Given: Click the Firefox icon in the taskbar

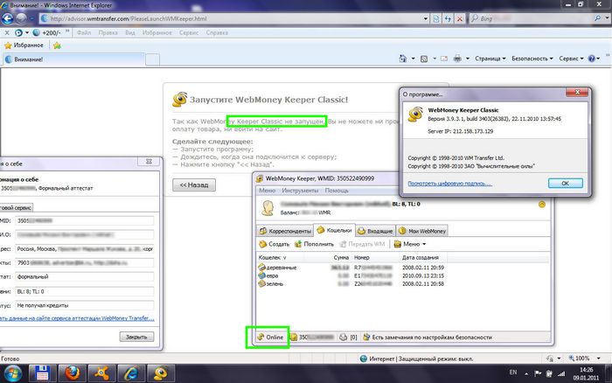Looking at the screenshot, I should coord(71,373).
